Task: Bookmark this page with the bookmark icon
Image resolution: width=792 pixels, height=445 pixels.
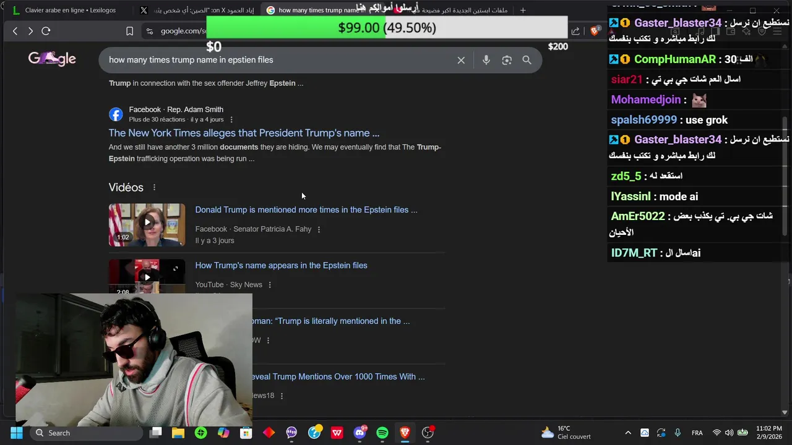Action: (x=129, y=31)
